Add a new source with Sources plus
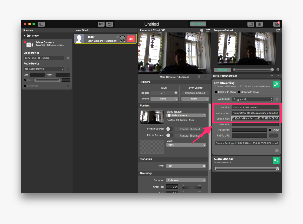Image resolution: width=303 pixels, height=224 pixels. click(63, 30)
